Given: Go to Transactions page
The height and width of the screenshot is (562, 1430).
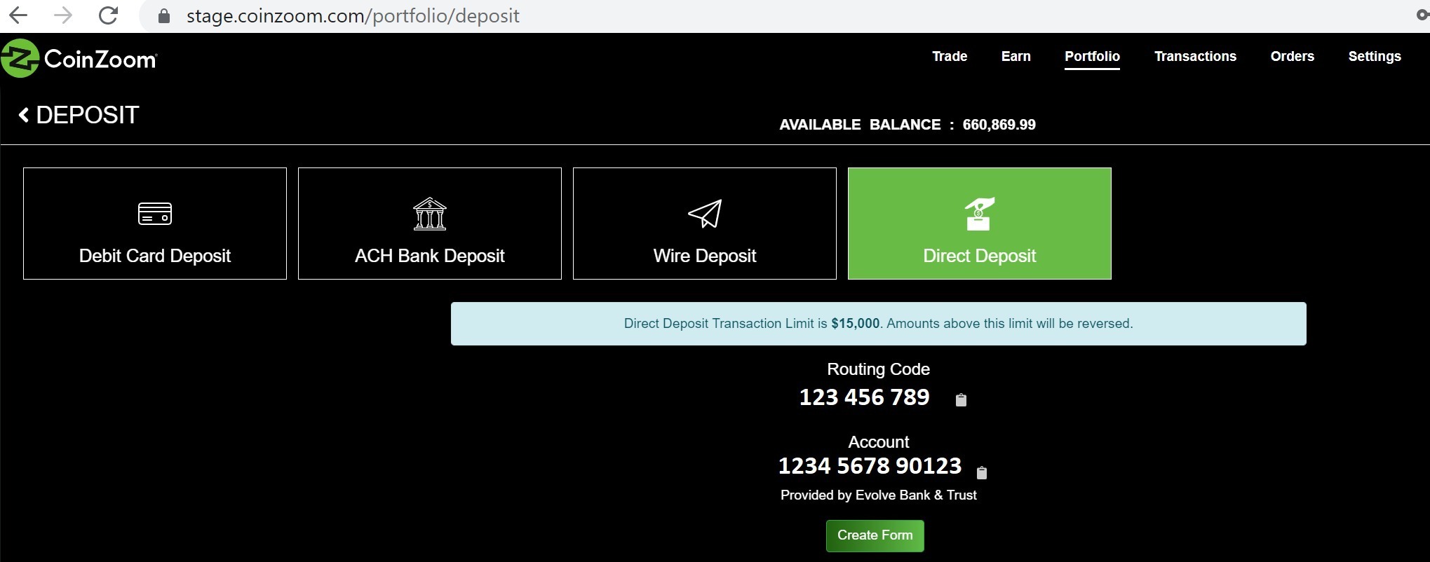Looking at the screenshot, I should (1195, 56).
